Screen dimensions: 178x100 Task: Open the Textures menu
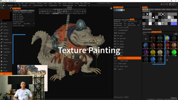pos(39,3)
